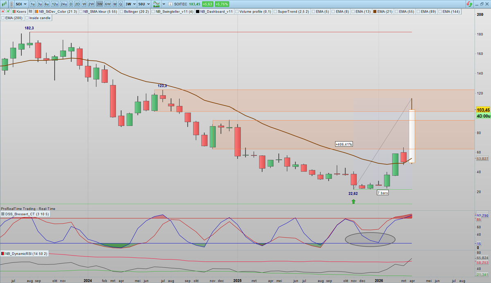Click the red download arrow icon
The width and height of the screenshot is (491, 283).
click(3, 11)
